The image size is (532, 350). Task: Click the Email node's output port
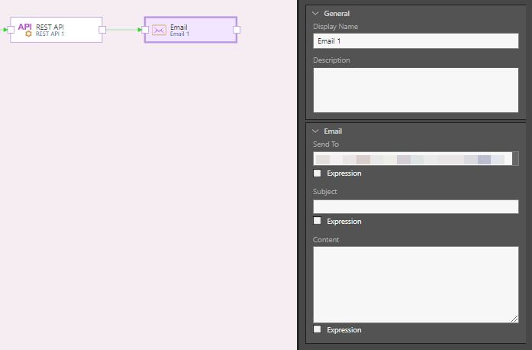pyautogui.click(x=237, y=30)
